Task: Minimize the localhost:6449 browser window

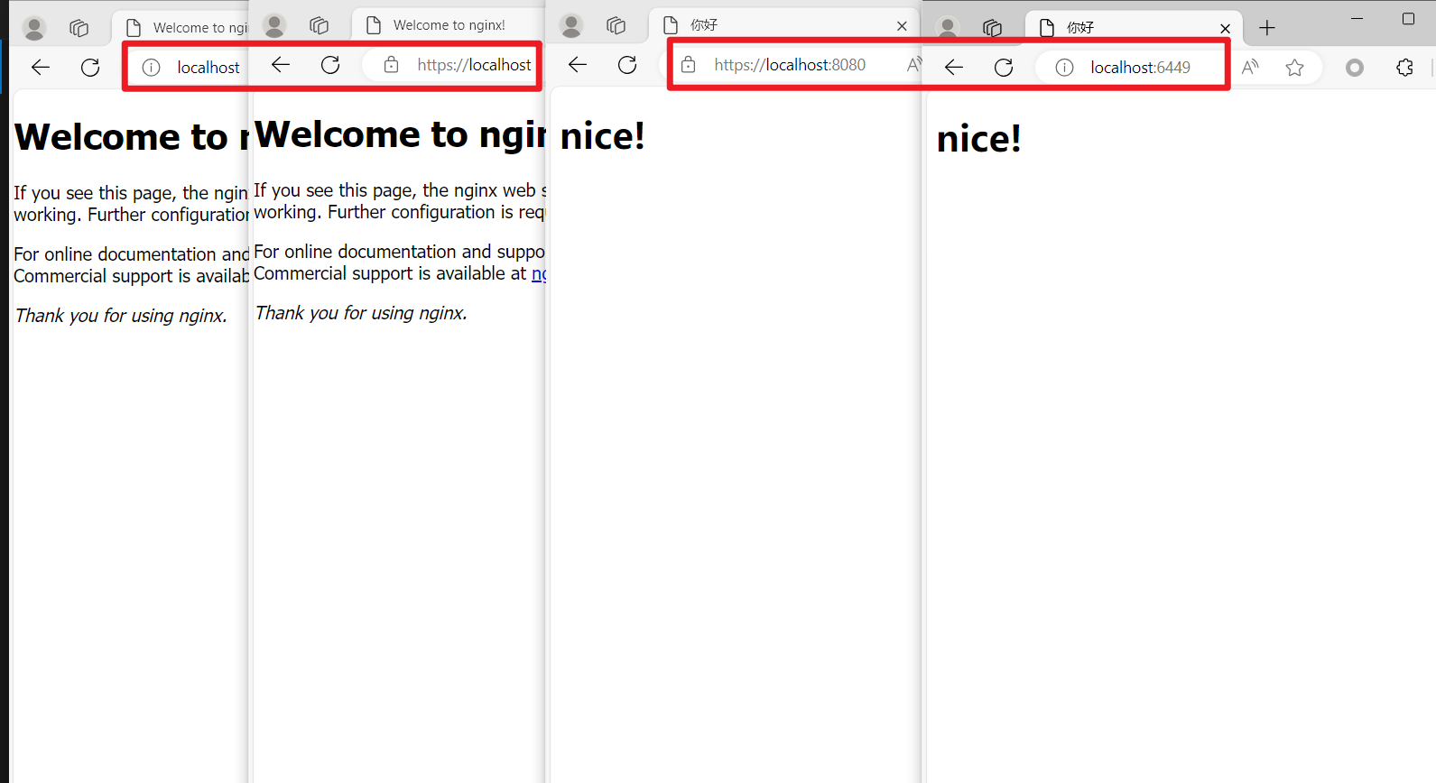Action: click(1357, 19)
